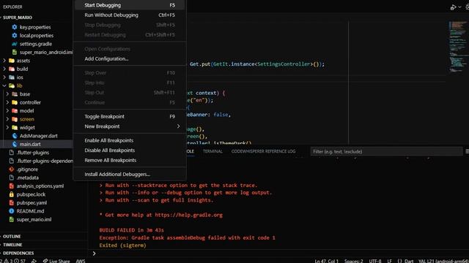
Task: Expand the DEPENDENCIES section
Action: point(18,253)
